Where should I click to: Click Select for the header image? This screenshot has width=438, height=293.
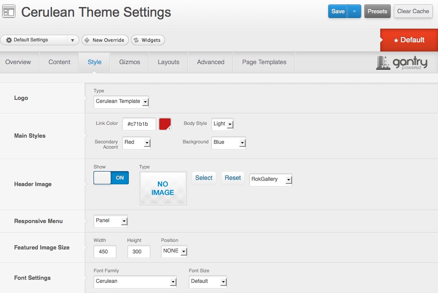pyautogui.click(x=204, y=178)
